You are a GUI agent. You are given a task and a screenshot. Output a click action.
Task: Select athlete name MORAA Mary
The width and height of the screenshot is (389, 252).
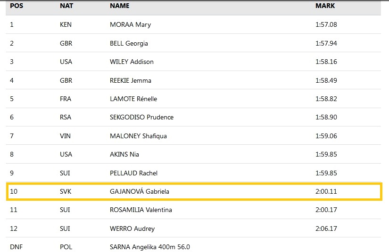130,24
